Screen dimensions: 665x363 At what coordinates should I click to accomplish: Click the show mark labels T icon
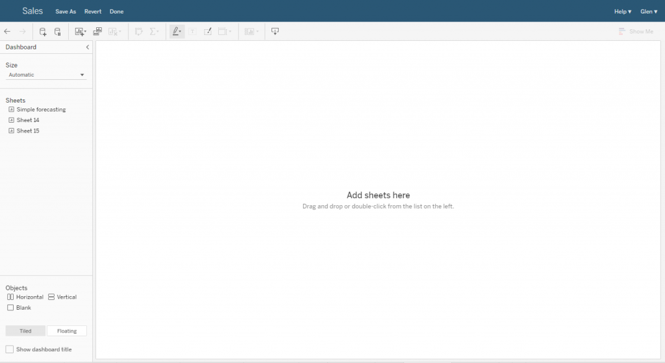(x=192, y=31)
